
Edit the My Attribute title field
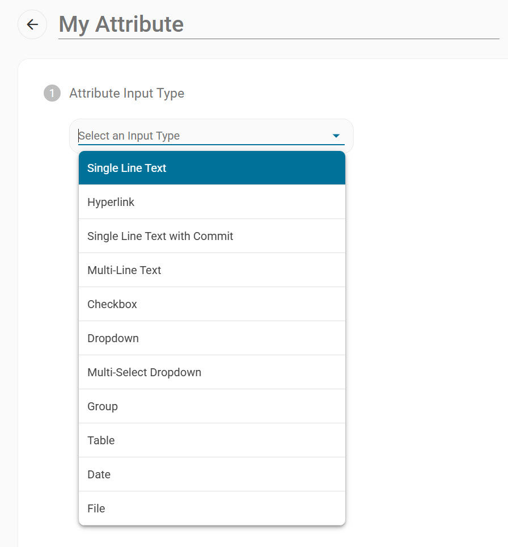click(279, 24)
